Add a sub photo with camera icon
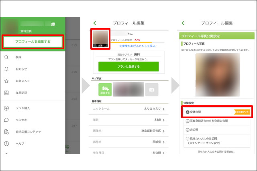The image size is (257, 171). (105, 90)
